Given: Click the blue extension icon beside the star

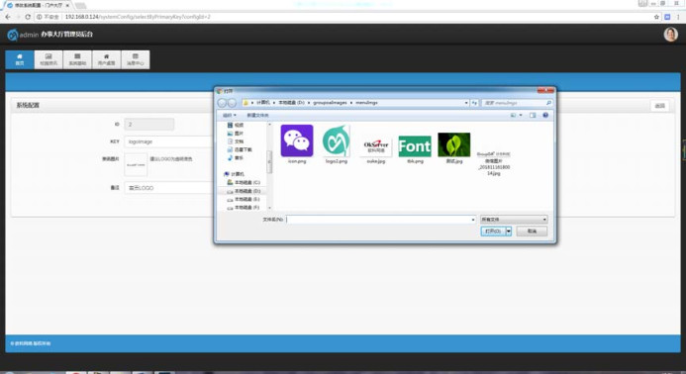Looking at the screenshot, I should click(x=667, y=17).
